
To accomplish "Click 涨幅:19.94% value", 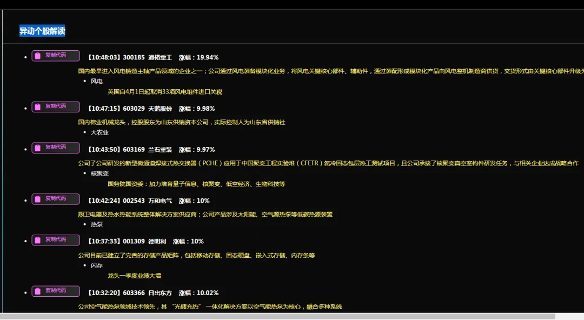I will click(198, 57).
